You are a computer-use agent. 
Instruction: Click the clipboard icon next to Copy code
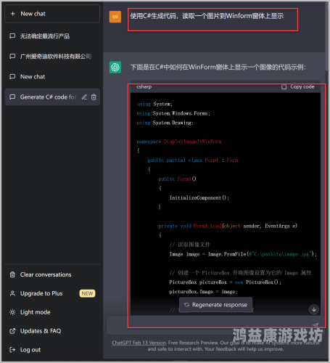(284, 86)
